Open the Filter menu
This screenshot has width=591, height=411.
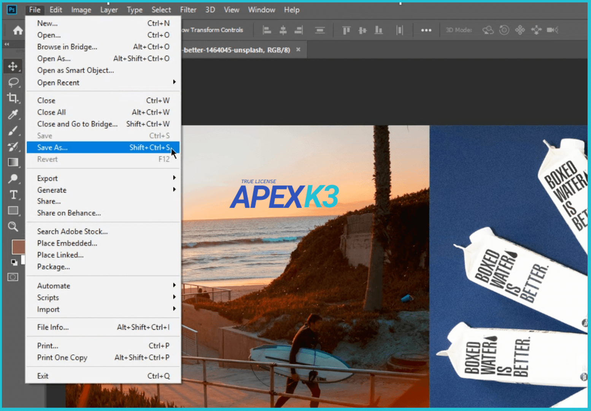(188, 10)
